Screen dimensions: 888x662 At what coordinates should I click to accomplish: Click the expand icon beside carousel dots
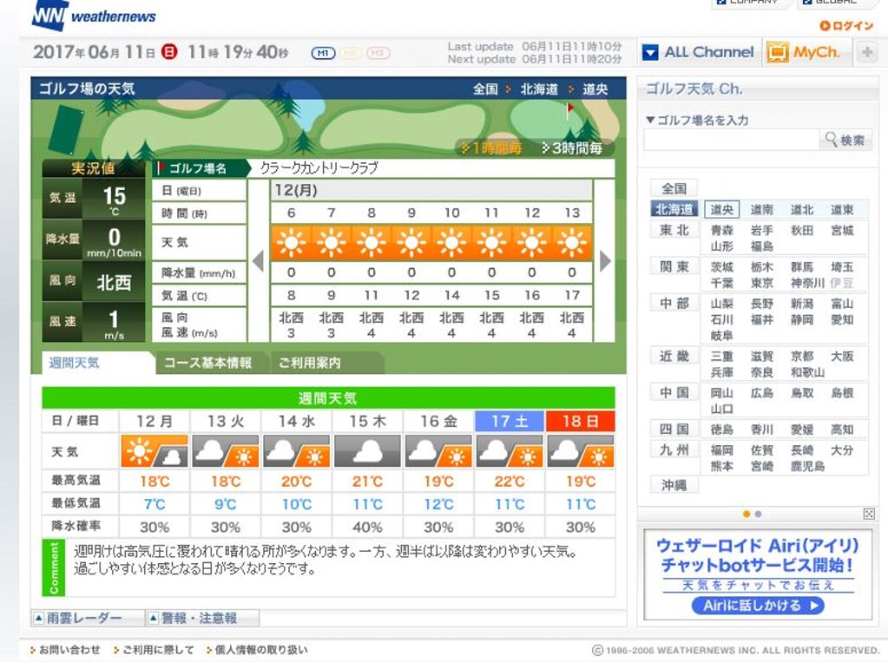869,514
